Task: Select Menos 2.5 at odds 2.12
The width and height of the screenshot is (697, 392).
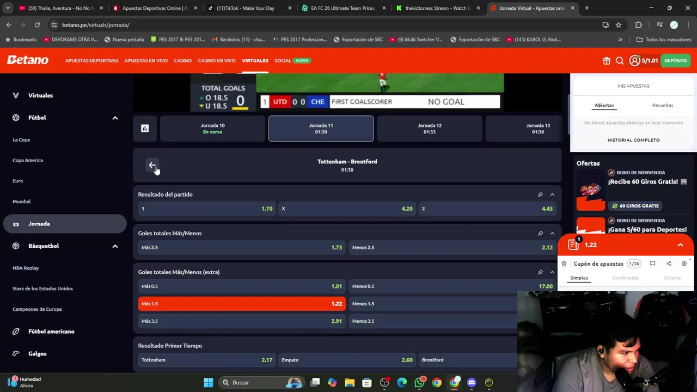Action: pyautogui.click(x=452, y=247)
